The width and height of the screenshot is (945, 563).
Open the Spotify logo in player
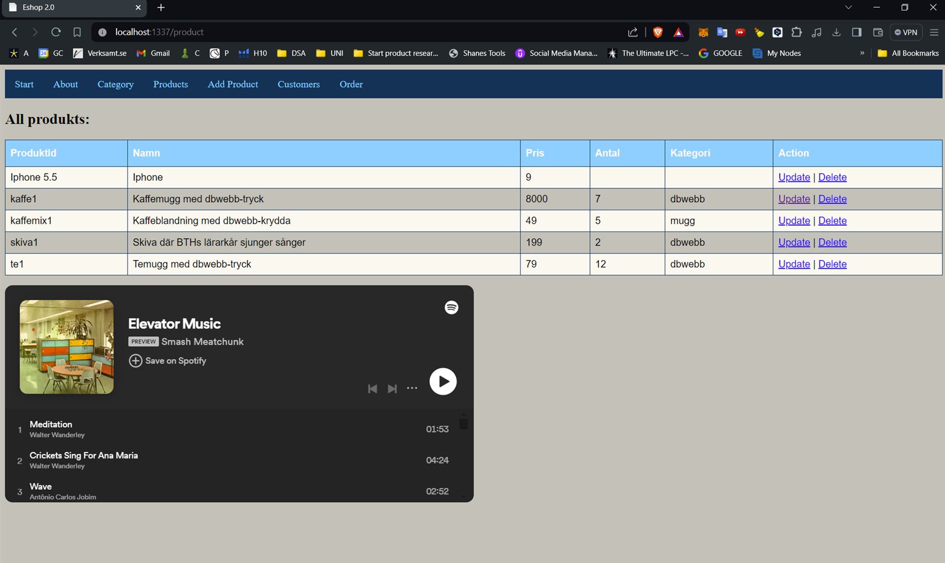451,307
